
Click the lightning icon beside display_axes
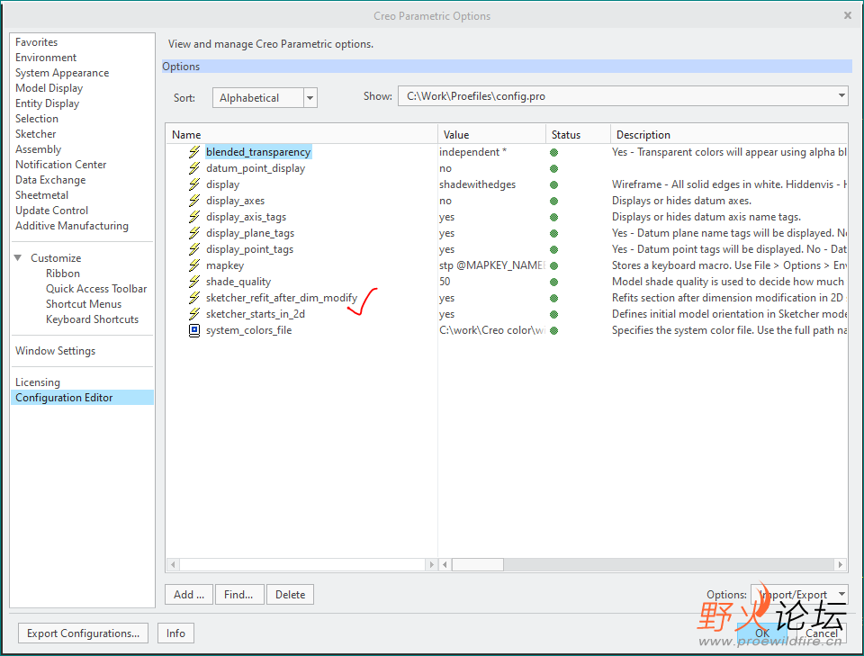tap(194, 201)
